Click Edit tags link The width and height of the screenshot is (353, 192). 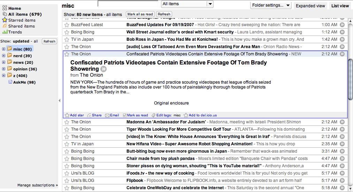point(164,115)
